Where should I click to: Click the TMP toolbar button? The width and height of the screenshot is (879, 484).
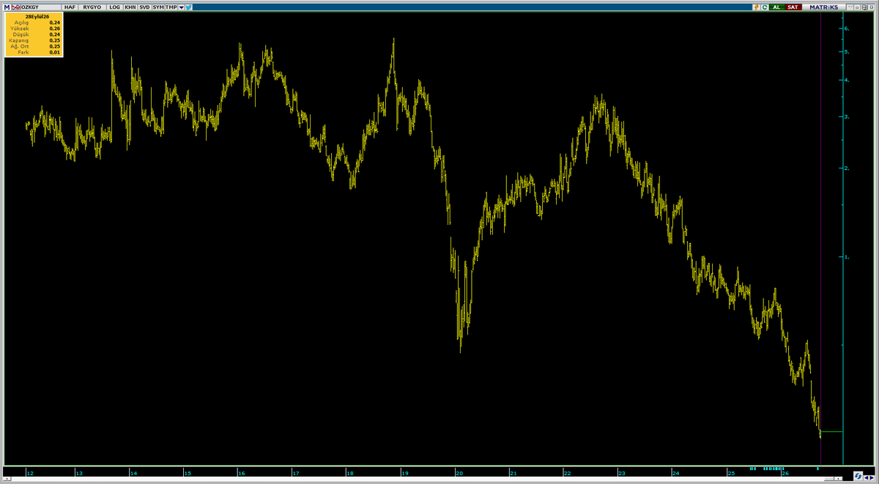click(171, 7)
